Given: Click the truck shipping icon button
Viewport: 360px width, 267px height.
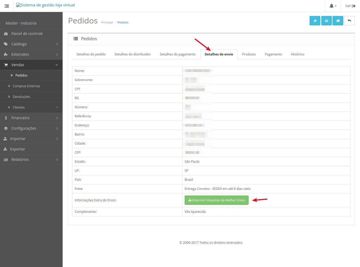Looking at the screenshot, I should coord(338,21).
